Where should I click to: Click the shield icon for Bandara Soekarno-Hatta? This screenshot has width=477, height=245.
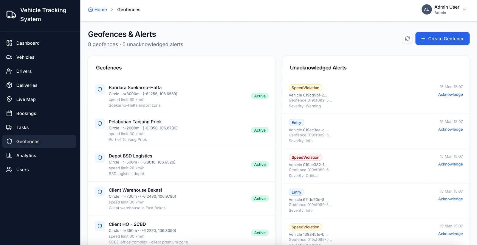click(x=100, y=89)
